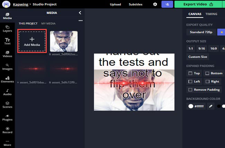Open the Images search panel
This screenshot has width=225, height=148.
7,67
